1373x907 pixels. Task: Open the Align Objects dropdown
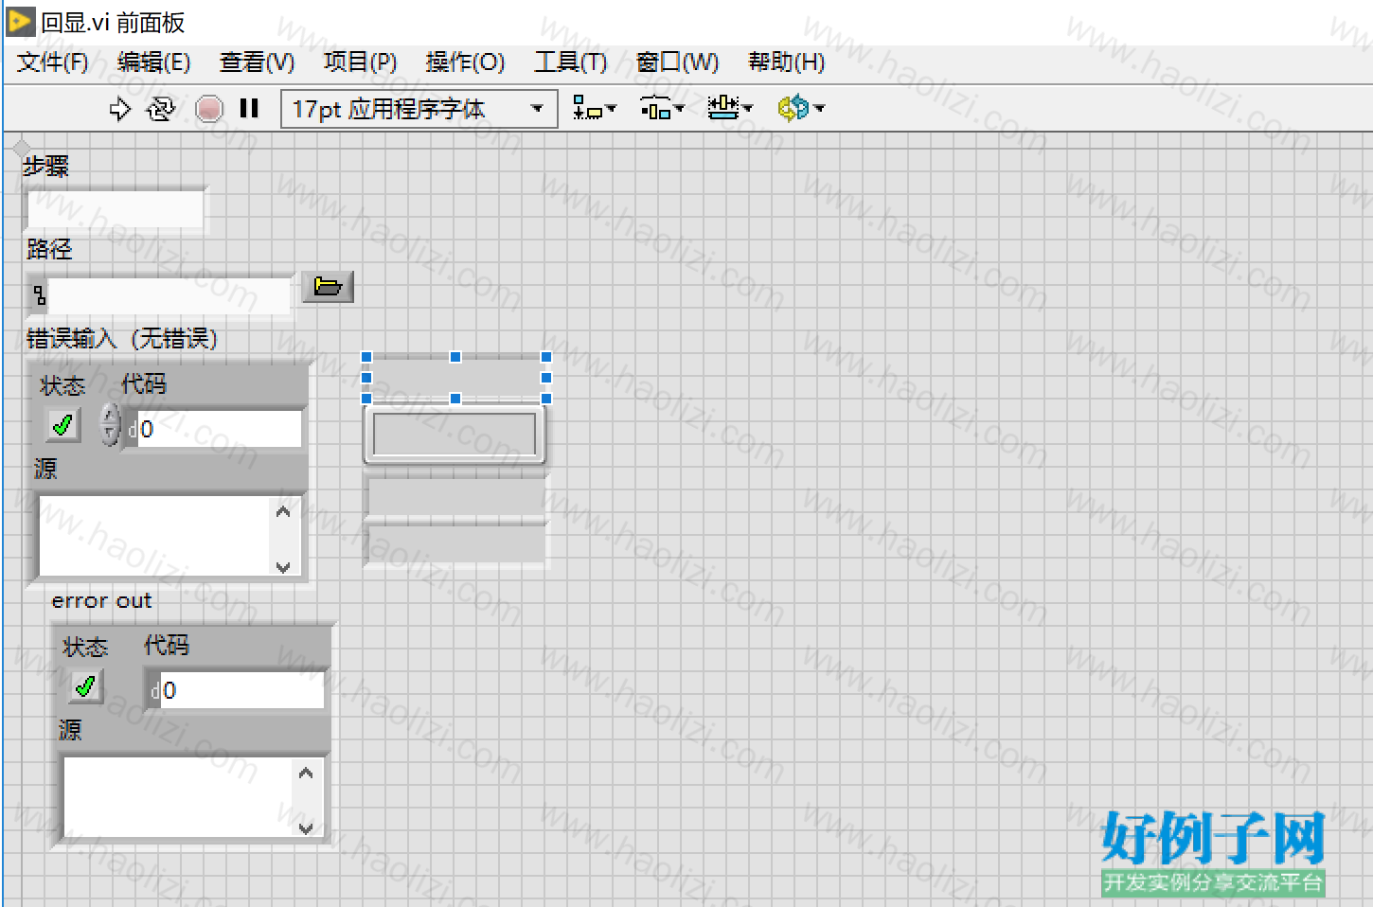595,109
